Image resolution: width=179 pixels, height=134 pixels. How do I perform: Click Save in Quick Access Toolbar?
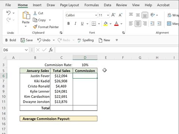26,40
